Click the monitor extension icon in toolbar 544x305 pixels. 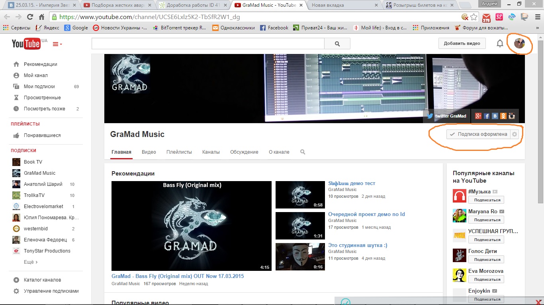pos(524,17)
